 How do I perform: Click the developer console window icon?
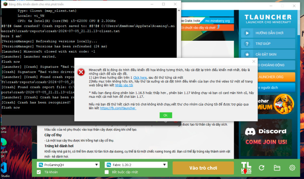(x=5, y=4)
